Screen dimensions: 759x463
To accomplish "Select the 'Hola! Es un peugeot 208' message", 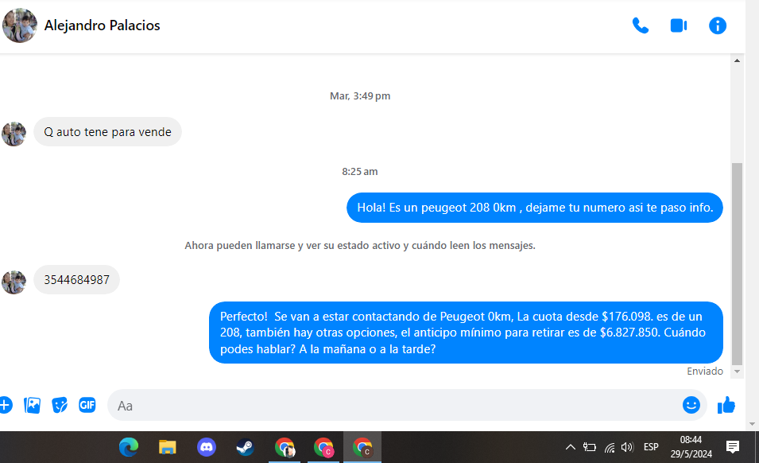I will coord(535,208).
